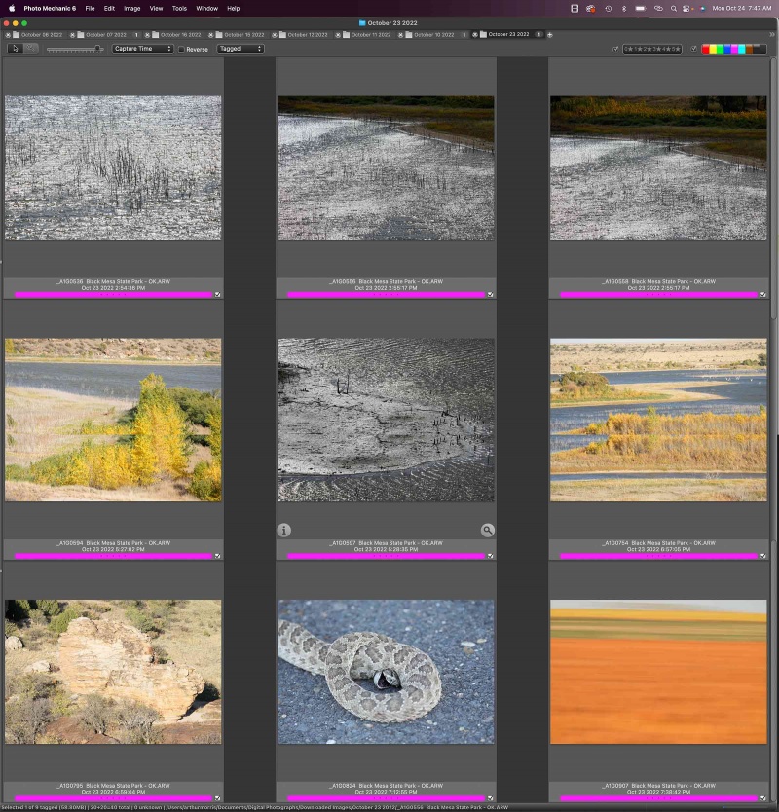
Task: Open the Photo Mechanic 6 app menu
Action: tap(50, 9)
